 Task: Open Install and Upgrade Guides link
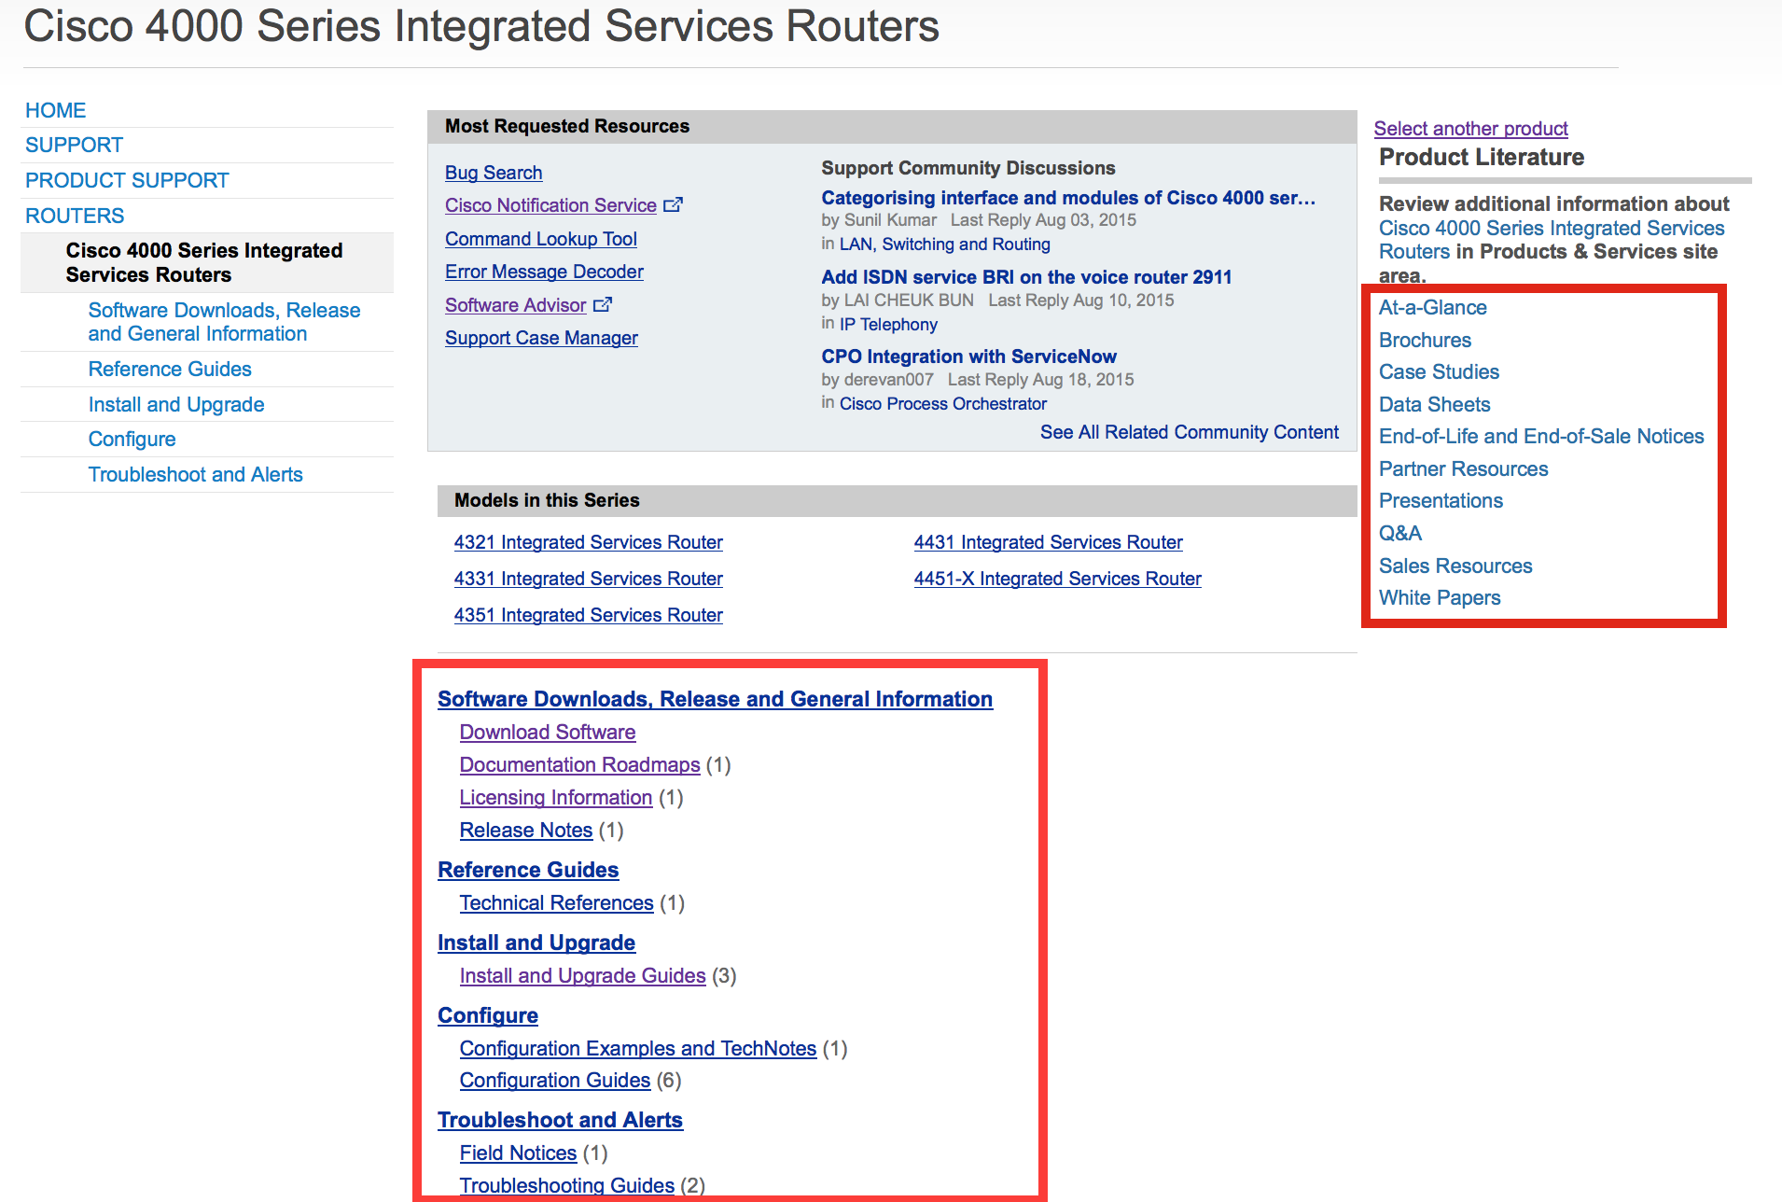click(x=582, y=976)
